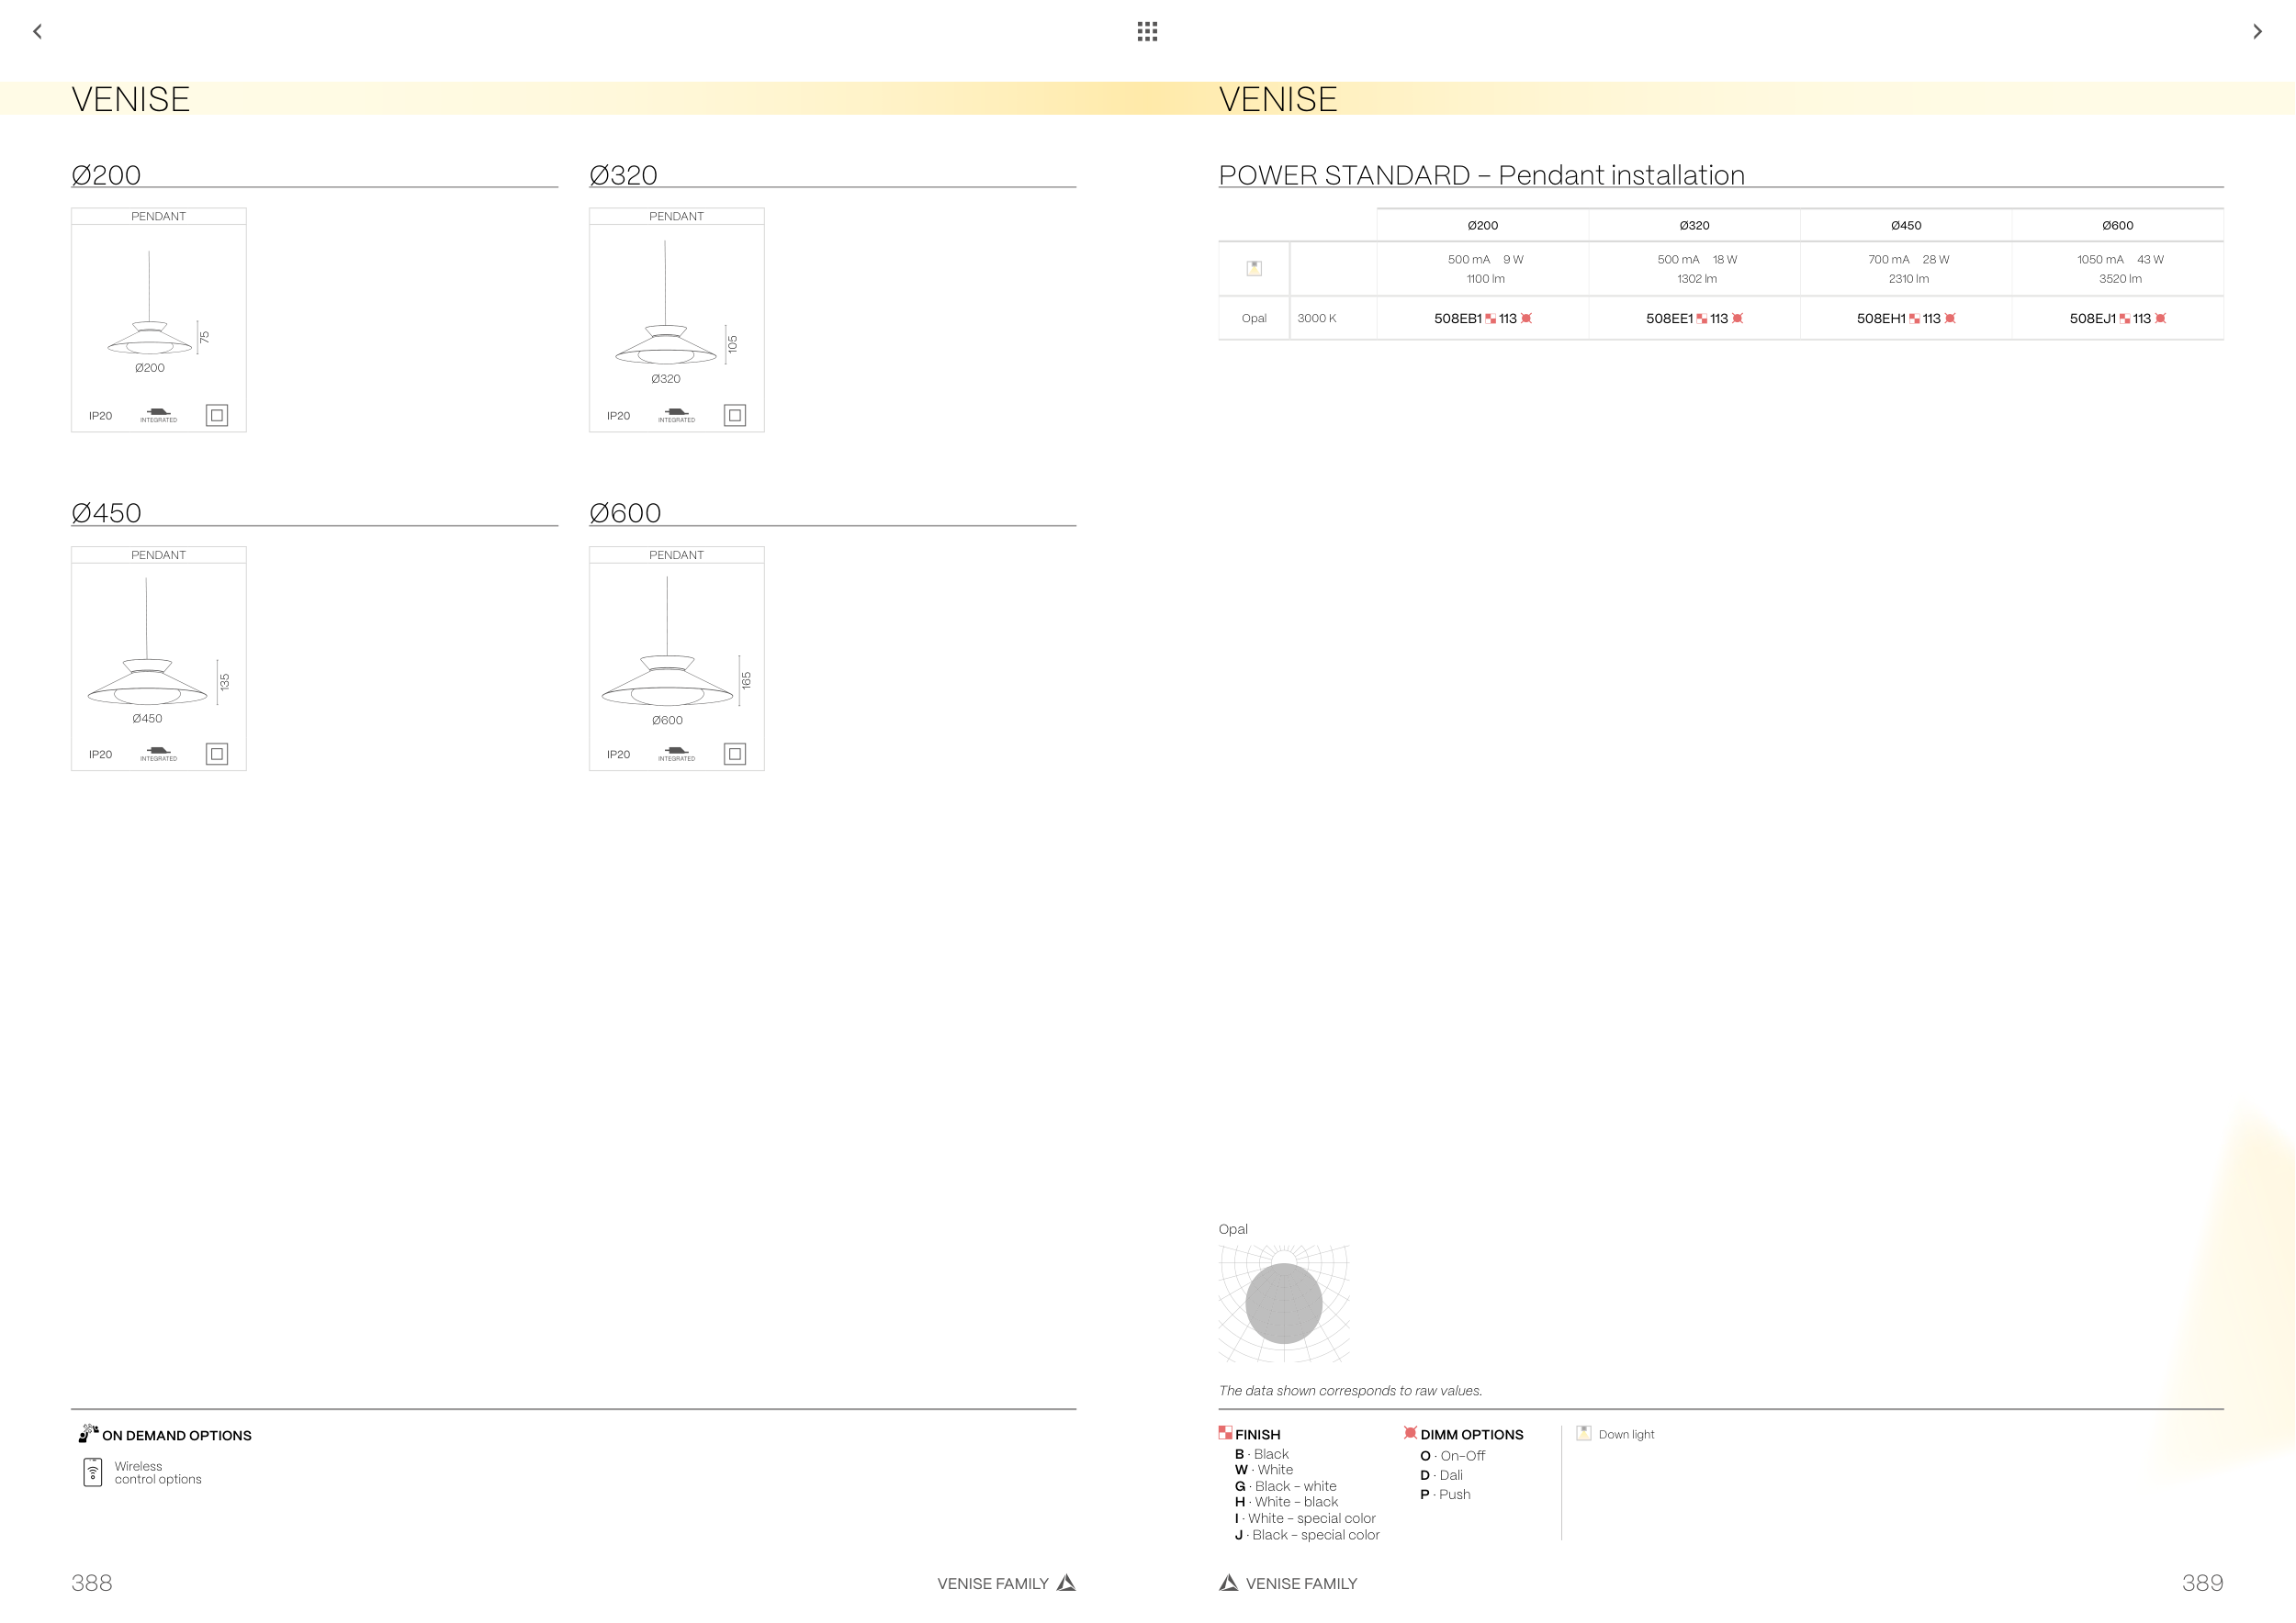Click the Wireless control options icon

click(x=93, y=1472)
